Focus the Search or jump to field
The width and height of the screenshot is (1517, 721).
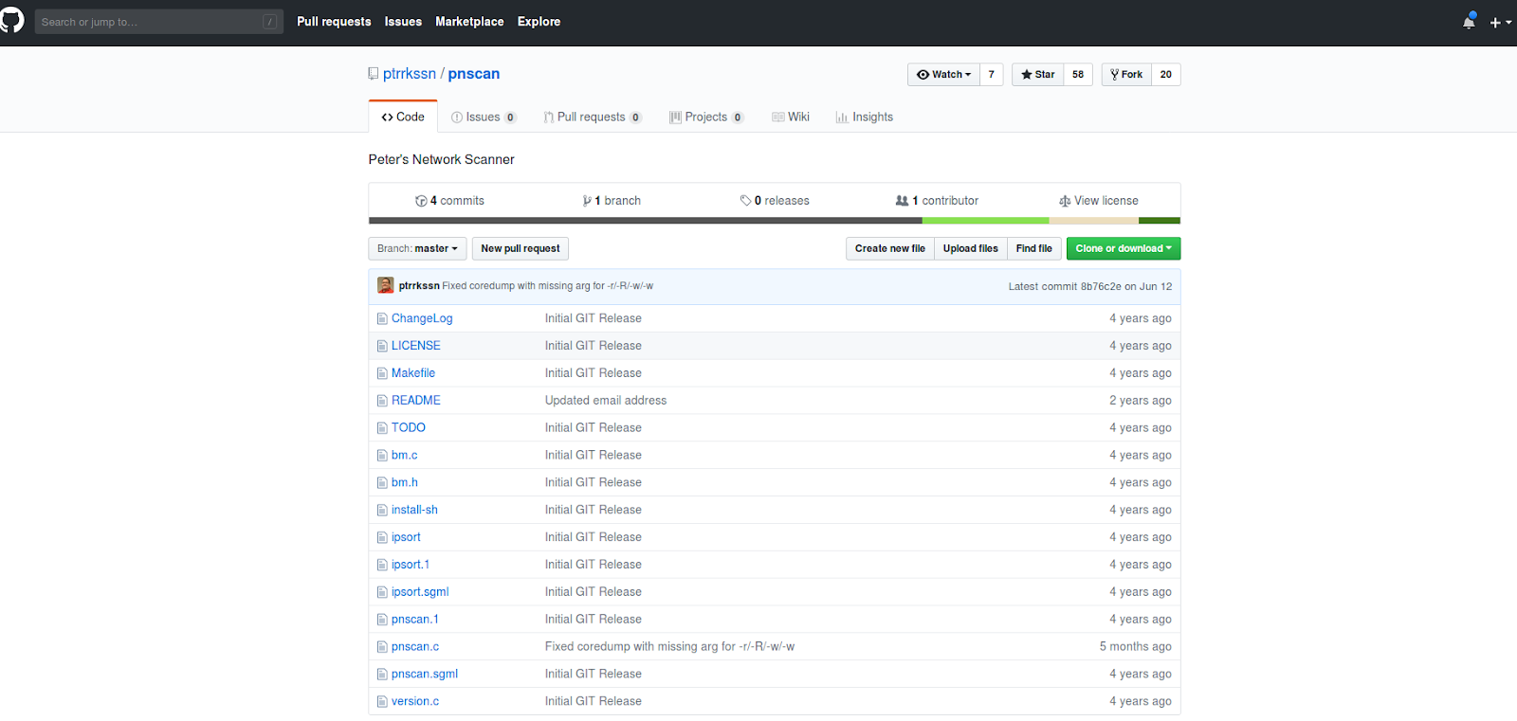pyautogui.click(x=152, y=22)
